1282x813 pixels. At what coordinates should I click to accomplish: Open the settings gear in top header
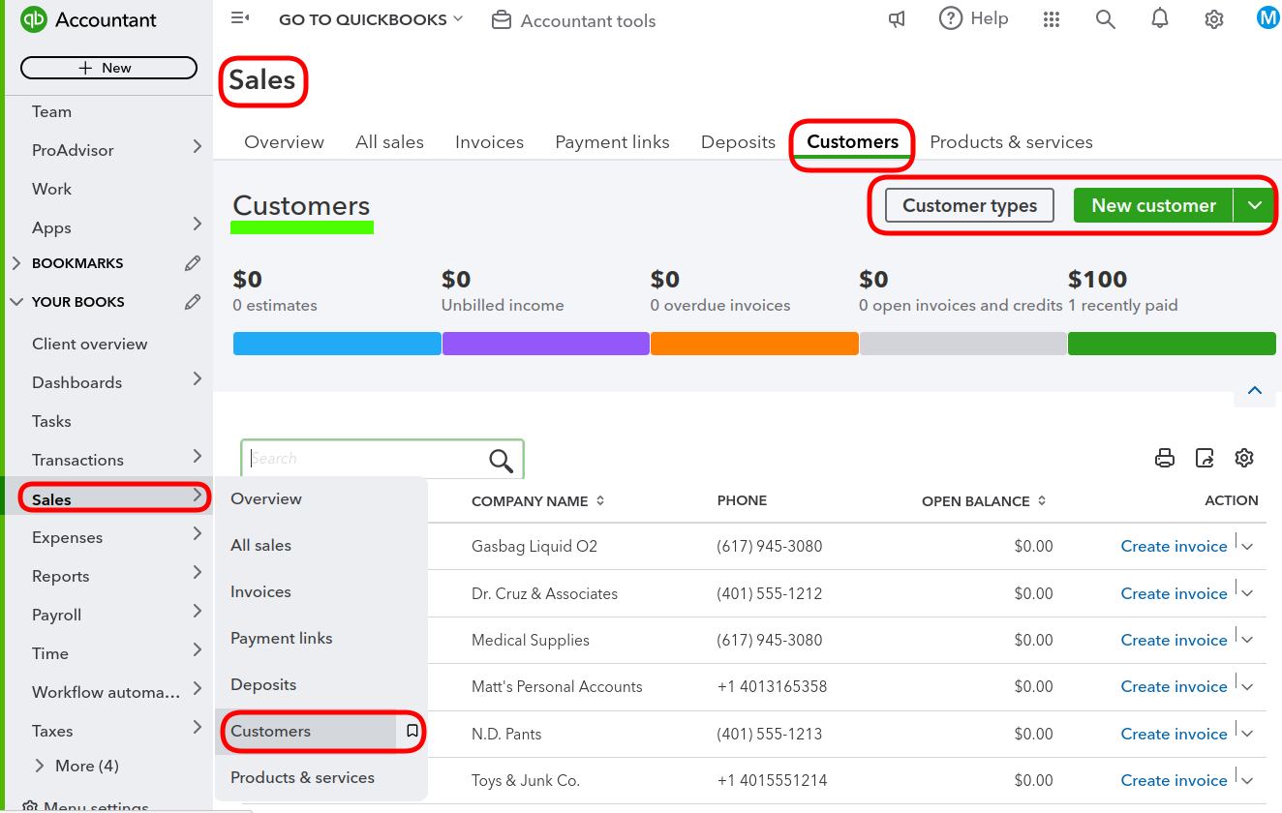tap(1214, 19)
